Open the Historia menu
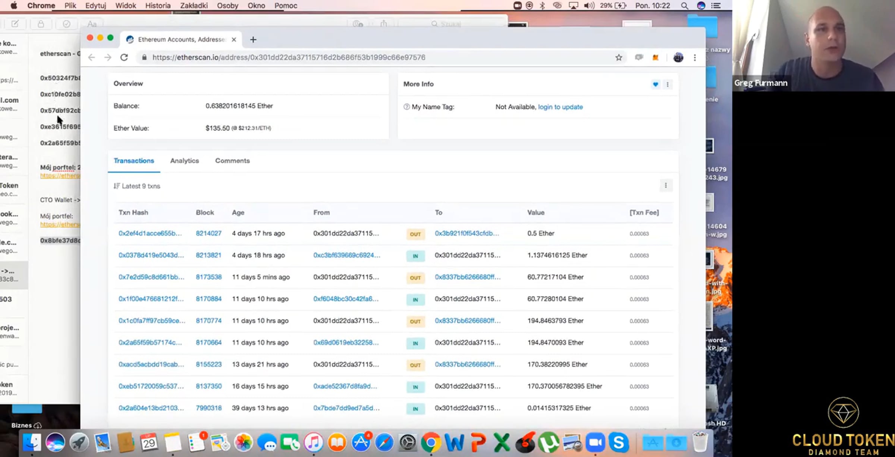This screenshot has height=457, width=895. point(158,6)
